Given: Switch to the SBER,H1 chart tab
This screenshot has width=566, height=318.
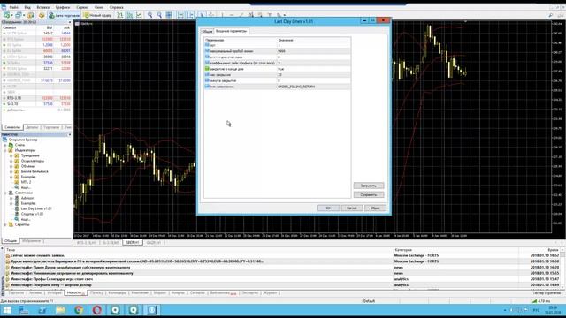Looking at the screenshot, I should coord(133,243).
